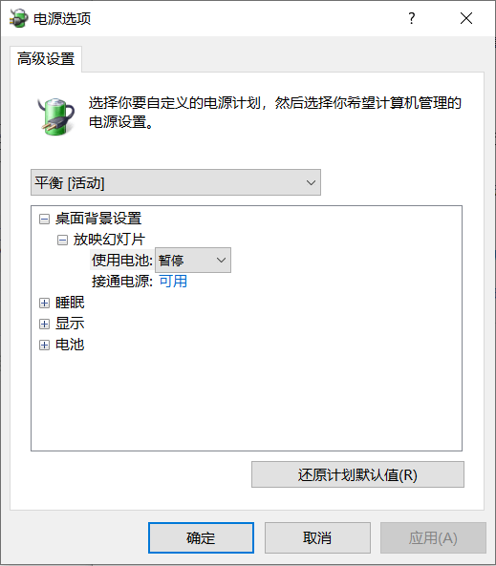The image size is (496, 566).
Task: Select the 高级设置 tab
Action: click(x=46, y=59)
